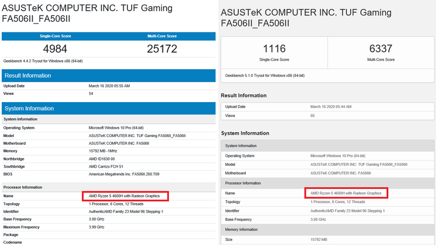Click the ASUSTeK TUF Gaming title of Geekbench 4 page
Image resolution: width=436 pixels, height=245 pixels.
click(x=87, y=14)
